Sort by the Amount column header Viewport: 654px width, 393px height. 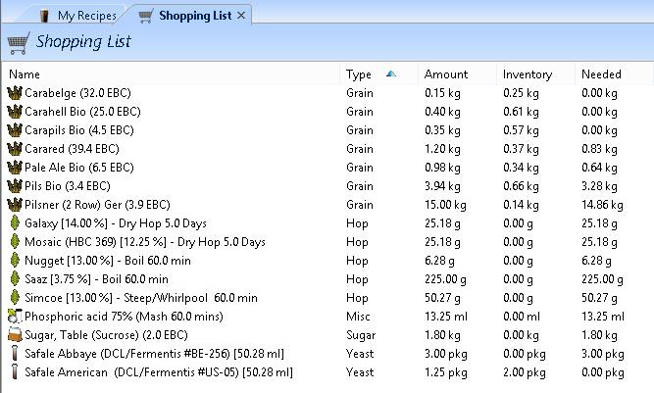(445, 74)
